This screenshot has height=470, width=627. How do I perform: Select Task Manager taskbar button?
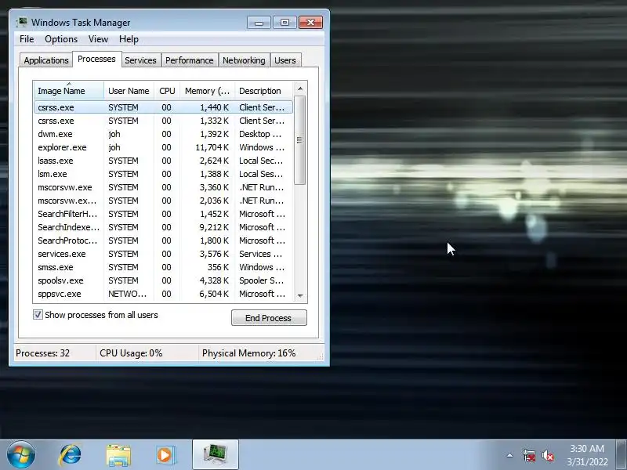pos(216,454)
